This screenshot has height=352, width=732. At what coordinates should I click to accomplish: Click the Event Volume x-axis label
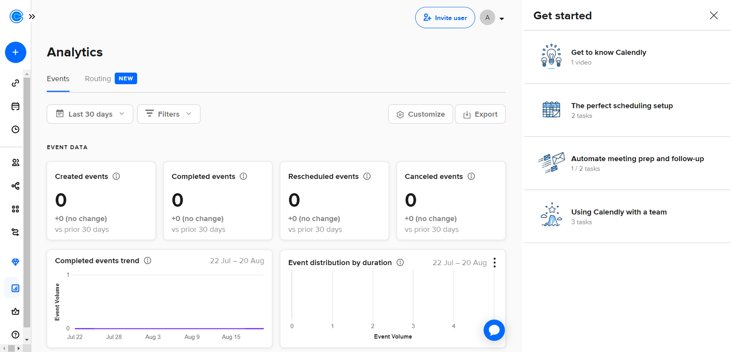(393, 336)
